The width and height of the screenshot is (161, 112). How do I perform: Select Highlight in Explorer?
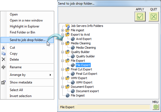point(25,26)
